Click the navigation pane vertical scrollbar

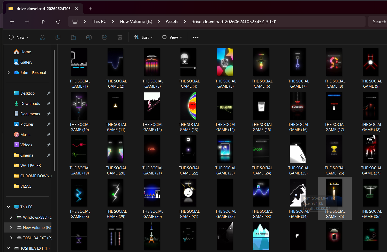54,110
